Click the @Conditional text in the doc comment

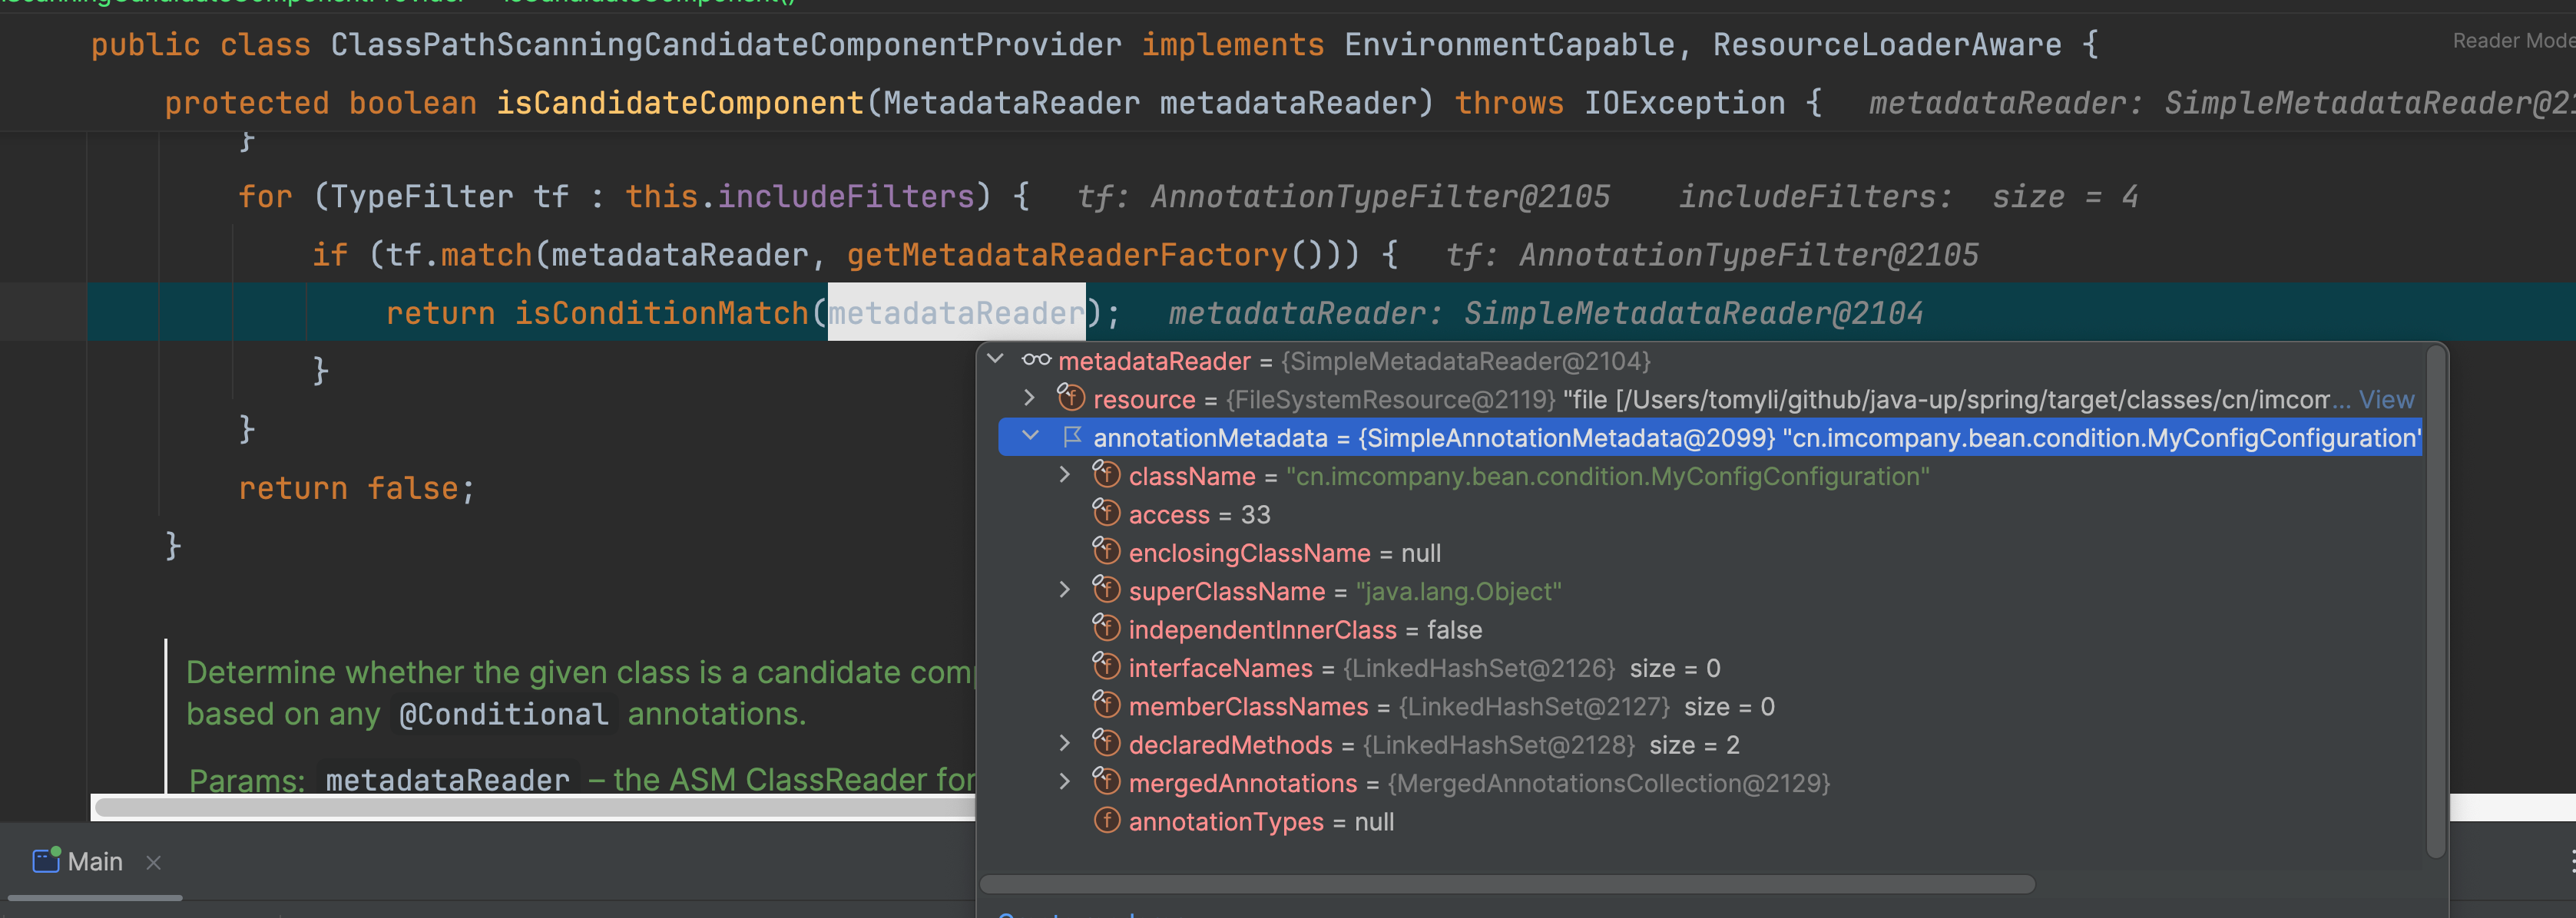tap(503, 715)
